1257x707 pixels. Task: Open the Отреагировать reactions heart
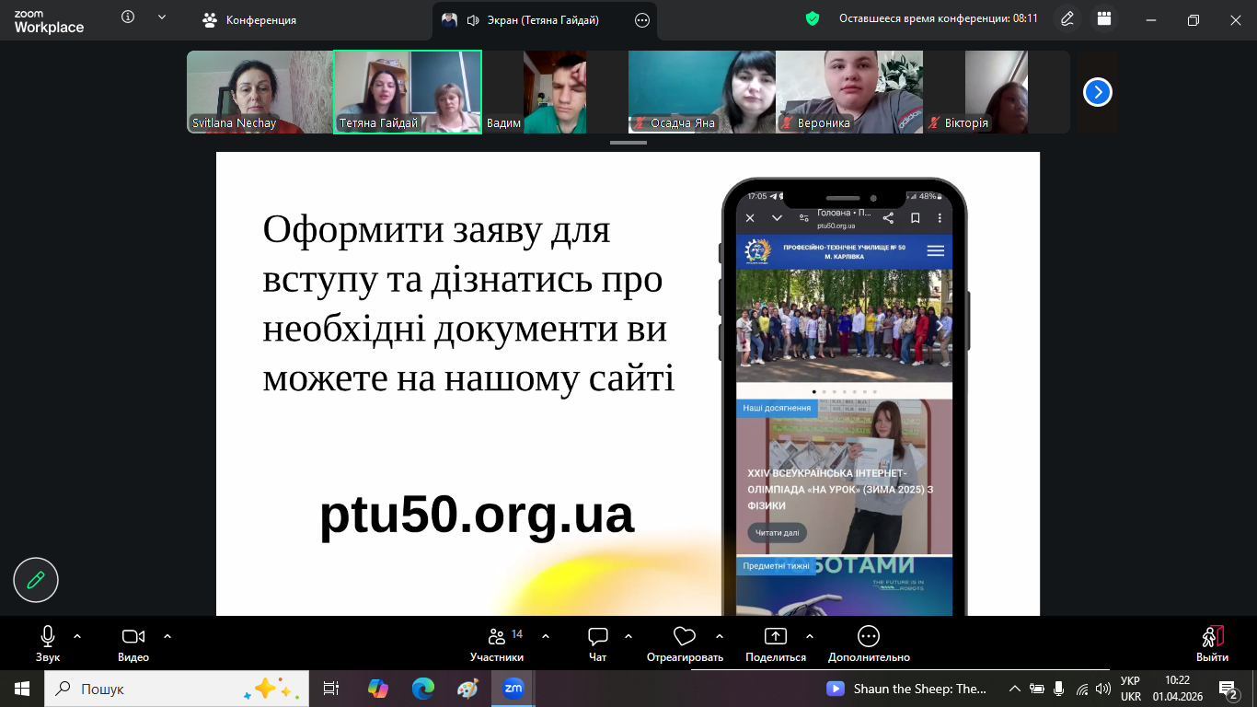coord(684,643)
